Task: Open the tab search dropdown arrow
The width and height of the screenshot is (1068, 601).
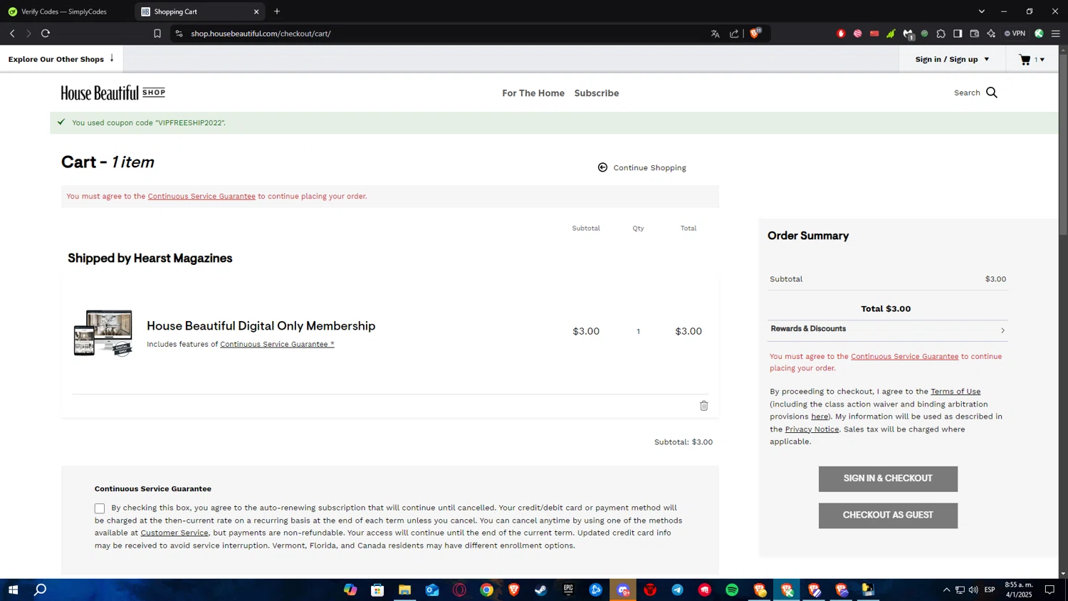Action: [981, 11]
